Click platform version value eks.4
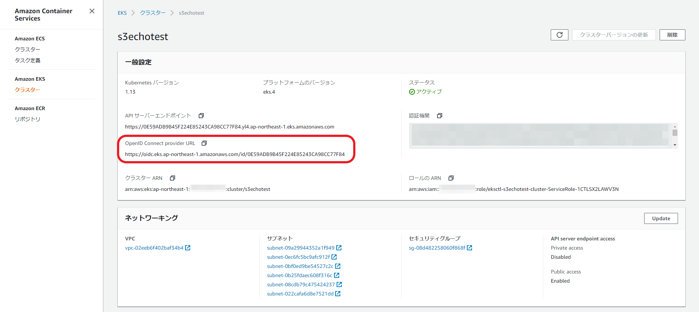This screenshot has height=312, width=699. click(269, 92)
